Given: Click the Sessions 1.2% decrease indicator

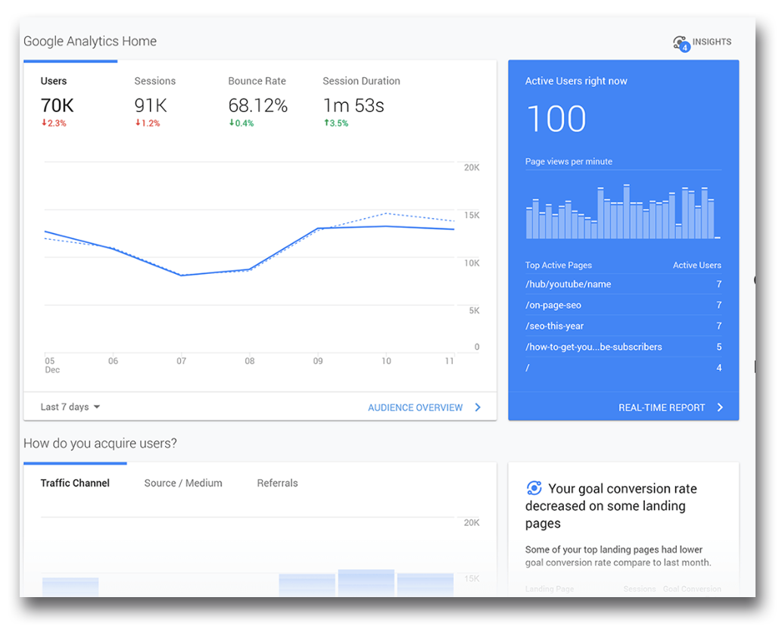Looking at the screenshot, I should [148, 123].
